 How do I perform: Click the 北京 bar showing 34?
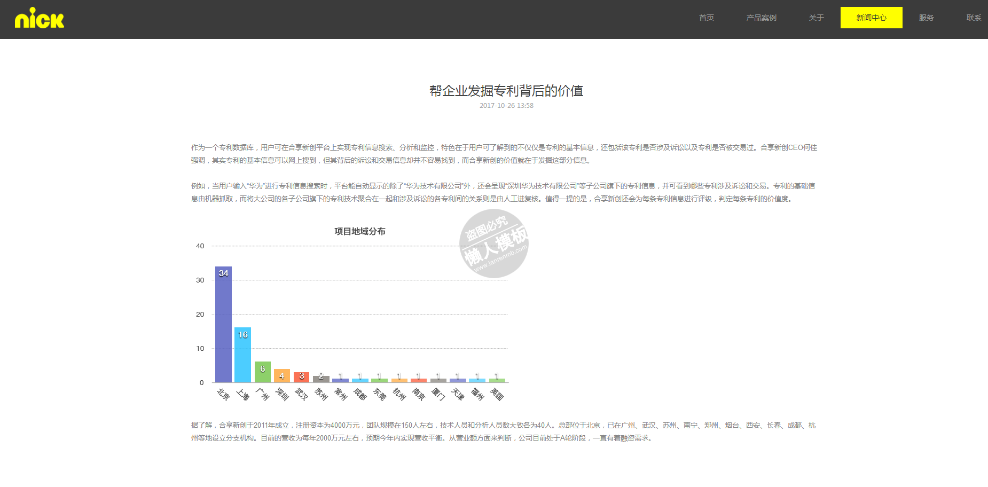tap(223, 325)
